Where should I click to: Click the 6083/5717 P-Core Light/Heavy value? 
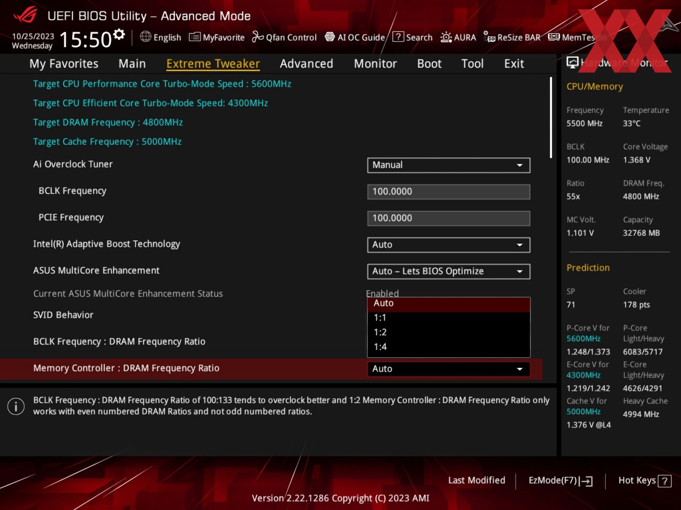click(643, 352)
